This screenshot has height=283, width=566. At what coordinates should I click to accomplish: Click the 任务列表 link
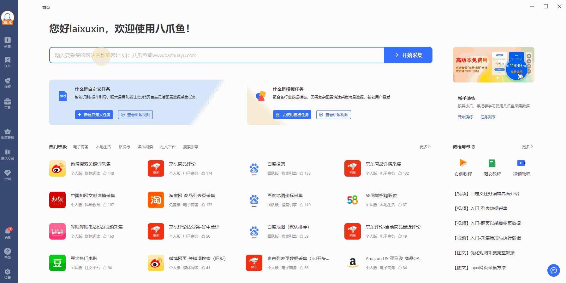coord(488,117)
